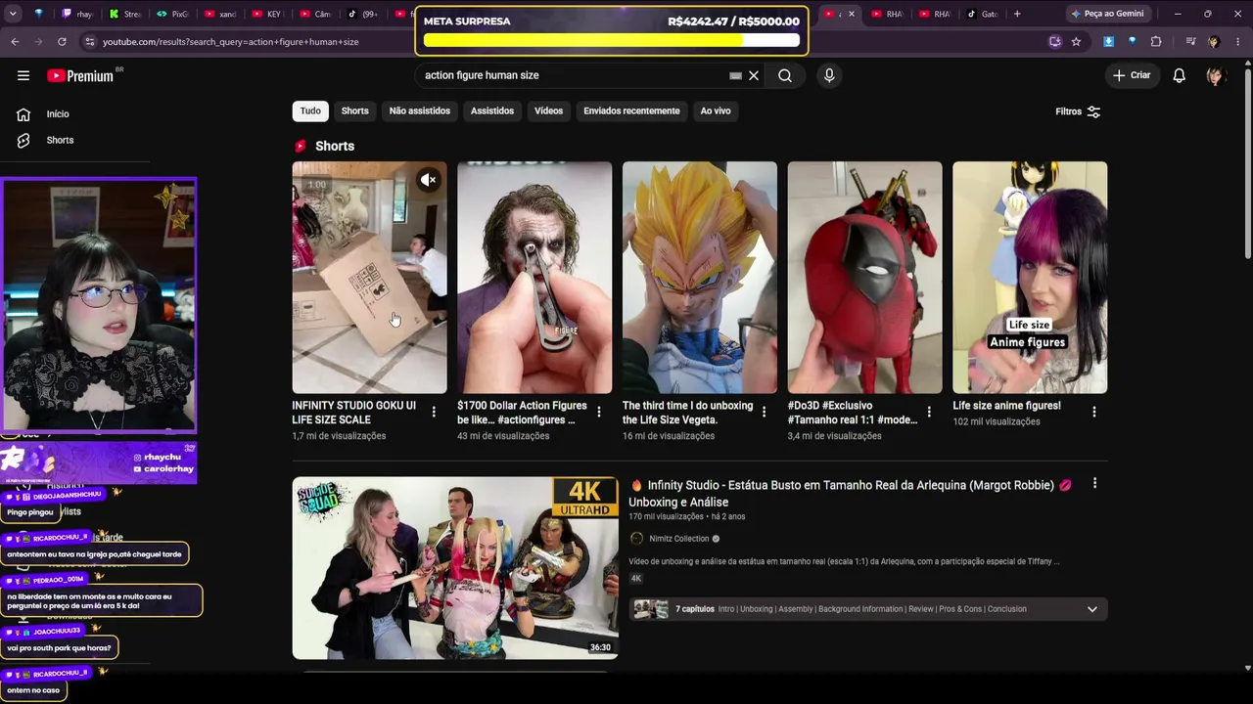Viewport: 1253px width, 704px height.
Task: Open the Life Size Vegeta short thumbnail
Action: tap(700, 278)
